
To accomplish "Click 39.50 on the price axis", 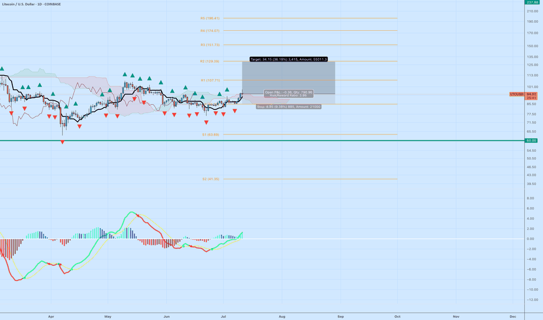I will click(531, 184).
